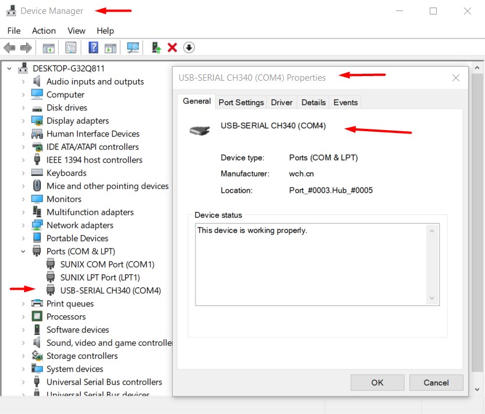Click the Monitors category icon
This screenshot has height=414, width=485.
click(37, 199)
